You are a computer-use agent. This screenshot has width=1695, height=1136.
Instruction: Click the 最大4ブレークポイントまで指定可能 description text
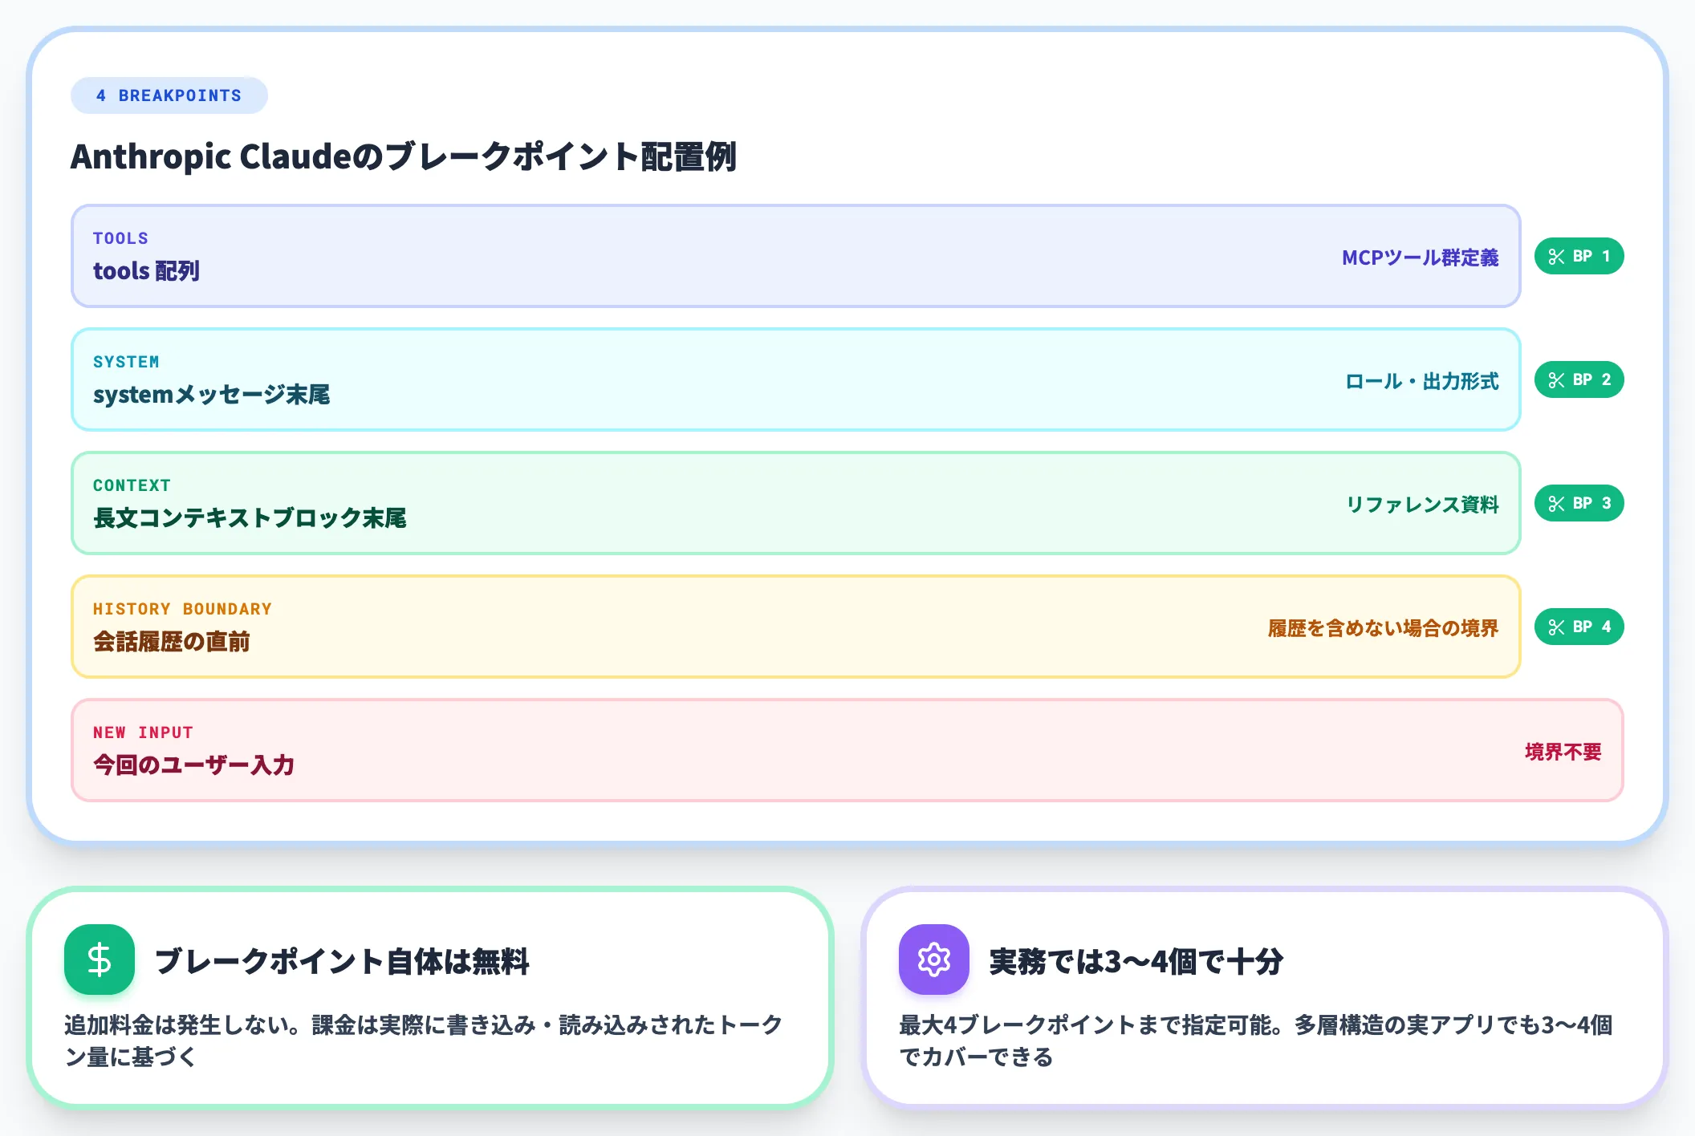pyautogui.click(x=1256, y=1041)
